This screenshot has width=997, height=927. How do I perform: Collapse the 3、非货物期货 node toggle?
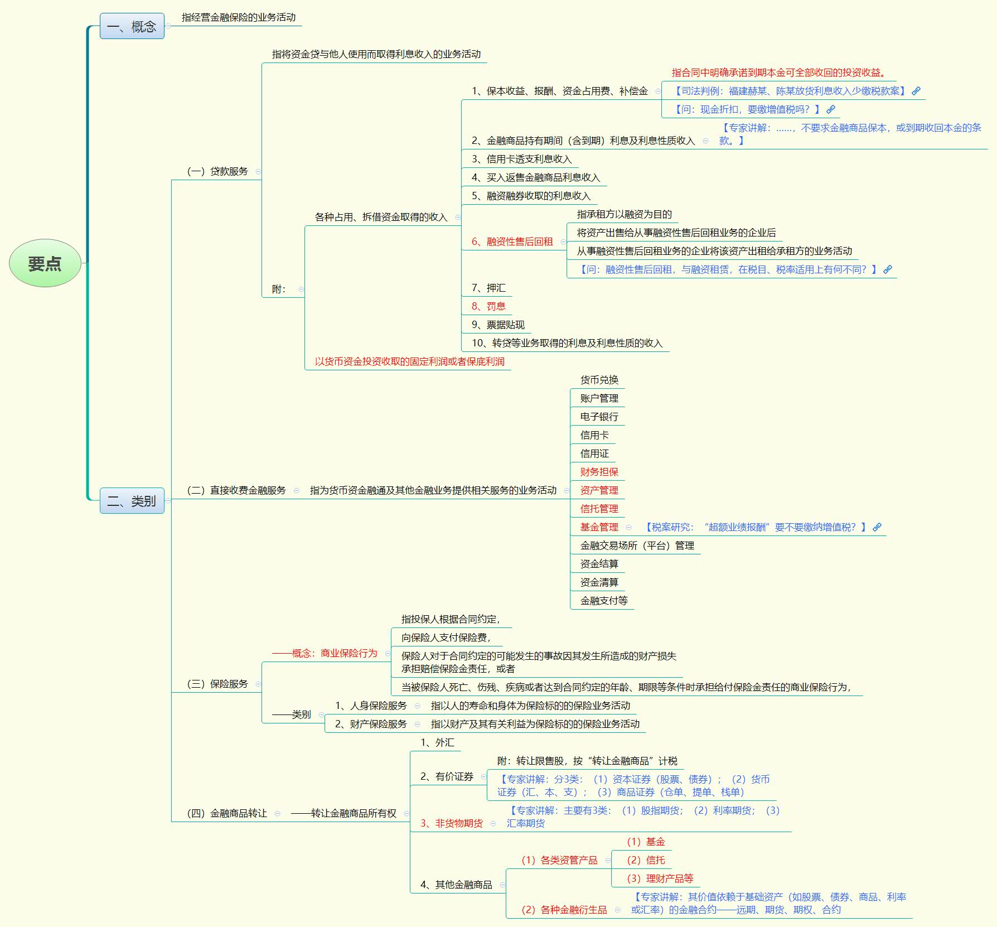(492, 823)
